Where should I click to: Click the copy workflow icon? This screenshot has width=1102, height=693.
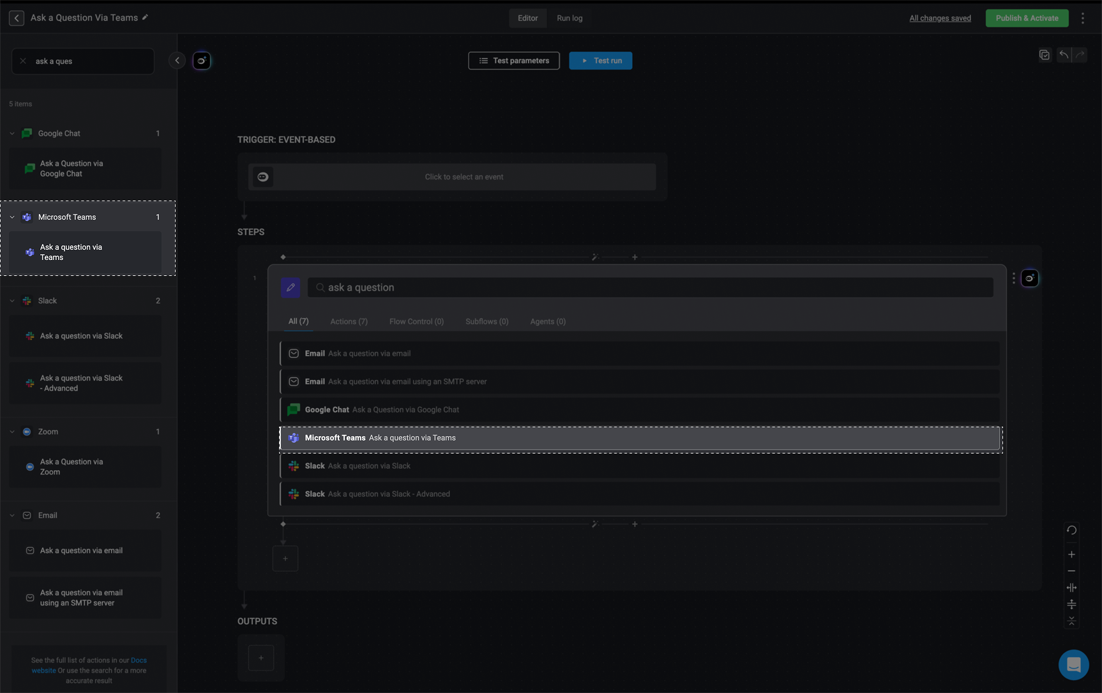(x=1045, y=55)
